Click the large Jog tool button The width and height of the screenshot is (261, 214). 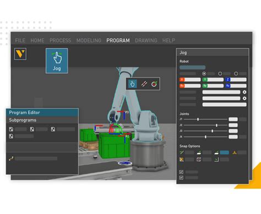point(57,61)
